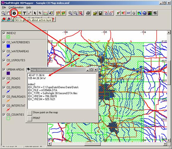Click the CO_WATERBODIES blue swatch
Image resolution: width=172 pixels, height=149 pixels.
point(8,46)
